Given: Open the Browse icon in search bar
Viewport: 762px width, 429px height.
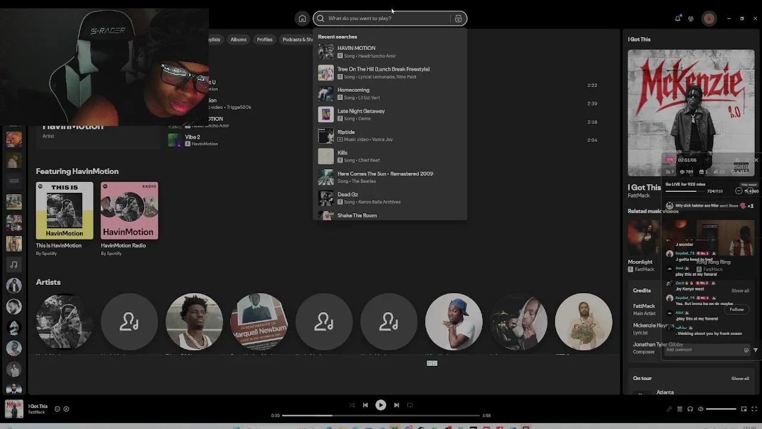Looking at the screenshot, I should [458, 18].
